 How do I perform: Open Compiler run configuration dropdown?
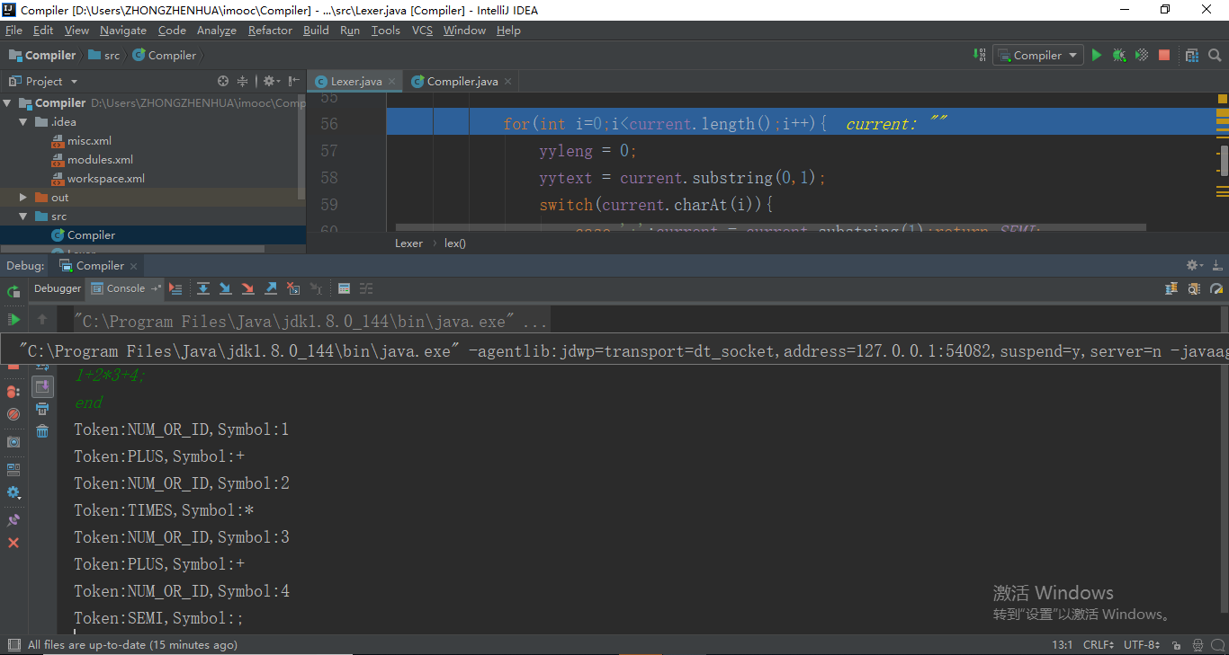point(1036,55)
